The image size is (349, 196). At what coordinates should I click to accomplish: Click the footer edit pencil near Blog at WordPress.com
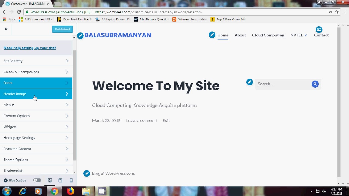coord(87,173)
